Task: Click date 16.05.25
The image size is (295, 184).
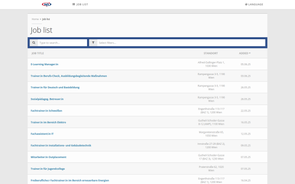Action: coord(245,122)
